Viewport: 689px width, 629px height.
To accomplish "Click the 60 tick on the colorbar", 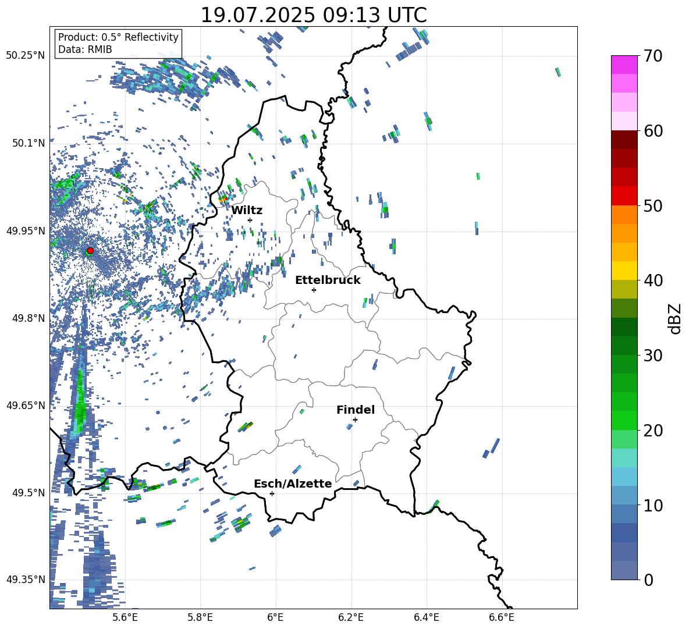I will 653,131.
